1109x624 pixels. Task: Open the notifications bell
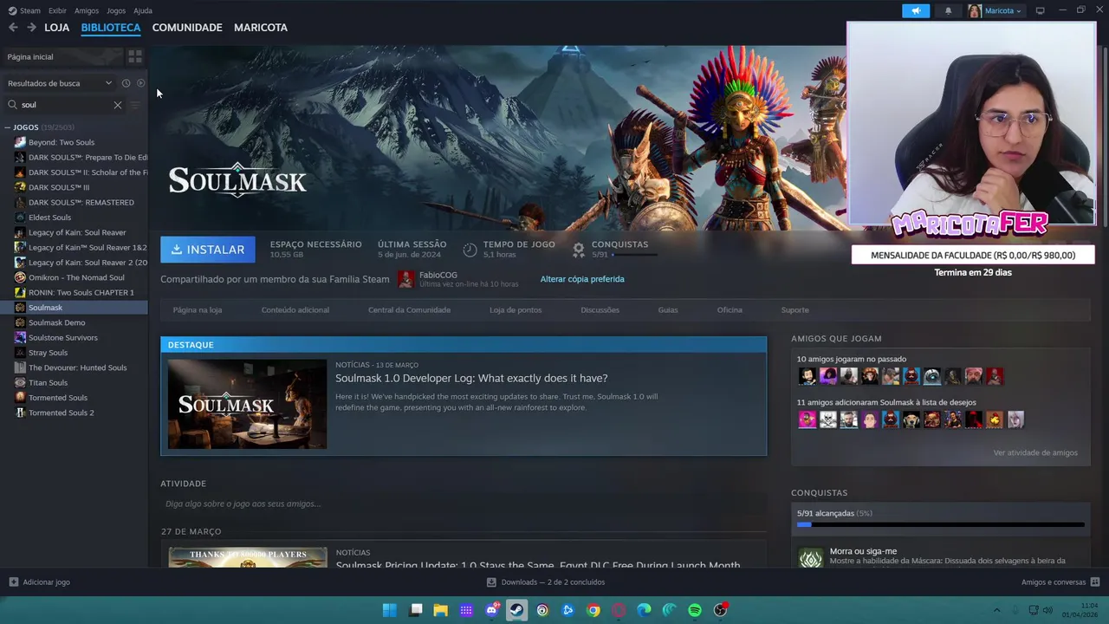click(948, 10)
